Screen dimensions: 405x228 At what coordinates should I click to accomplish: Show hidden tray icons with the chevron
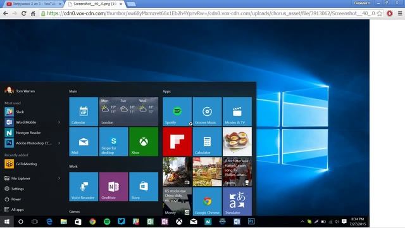302,222
